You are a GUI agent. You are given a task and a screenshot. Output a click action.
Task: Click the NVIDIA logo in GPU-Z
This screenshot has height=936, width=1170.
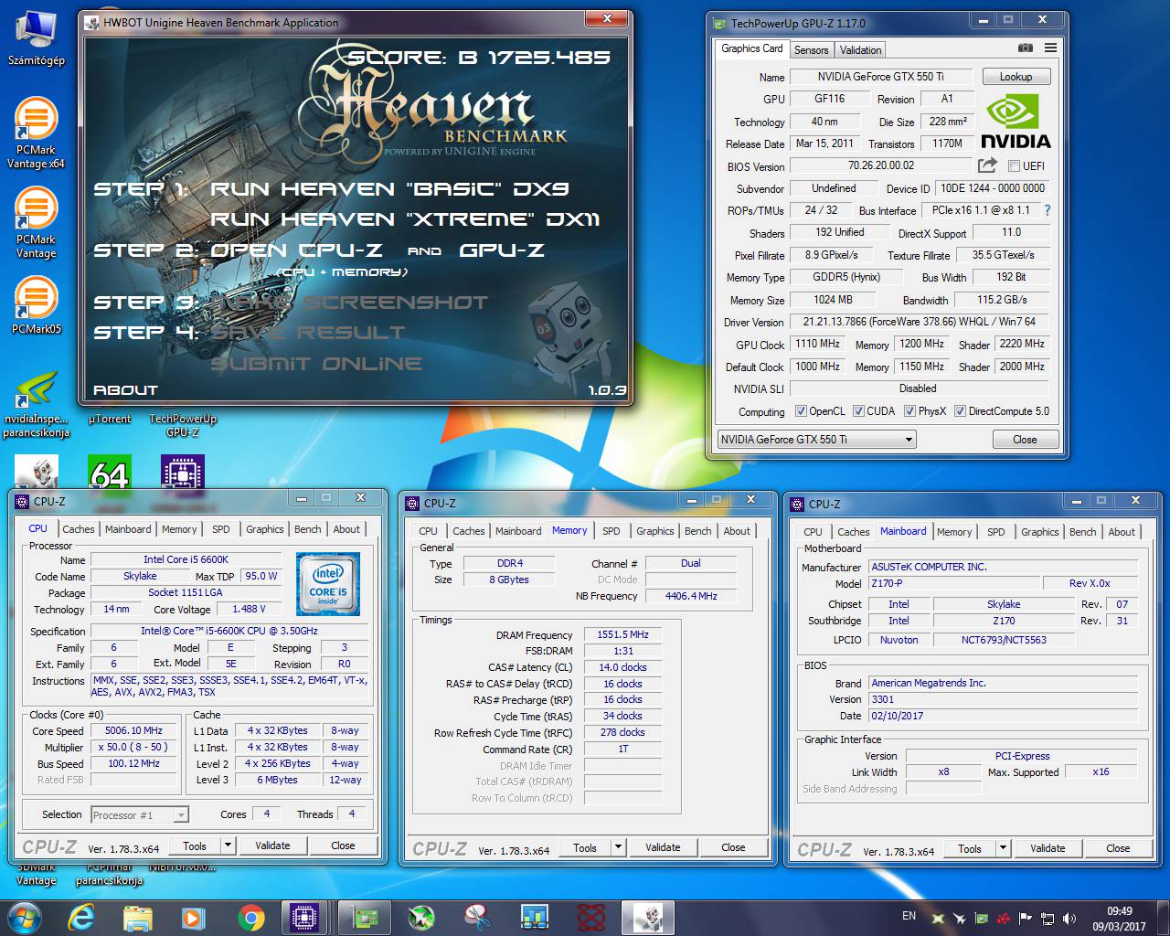[1016, 122]
